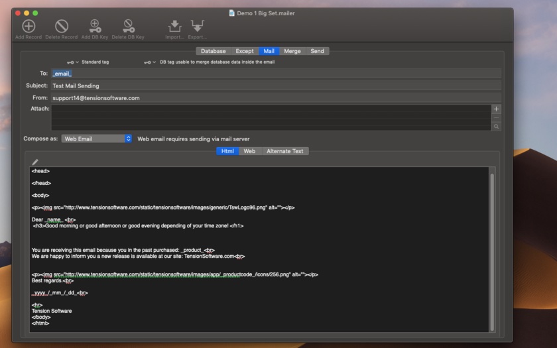Show the Web preview segment
The width and height of the screenshot is (557, 348).
(249, 151)
